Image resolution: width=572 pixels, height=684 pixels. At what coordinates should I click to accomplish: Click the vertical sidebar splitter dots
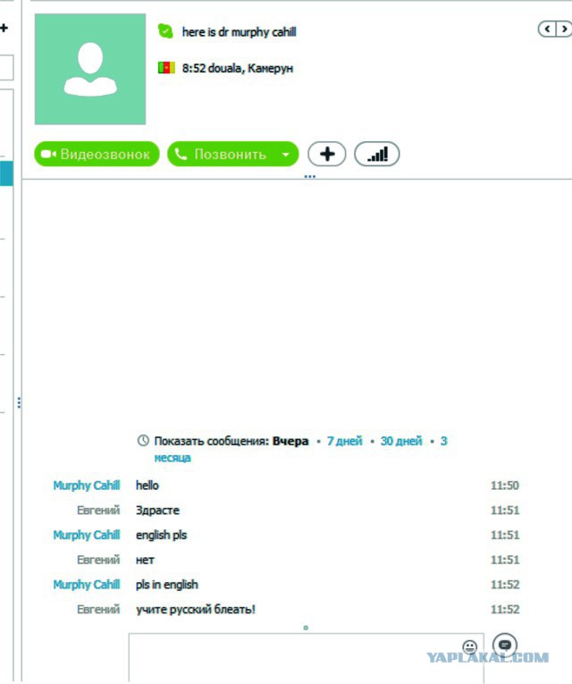[19, 402]
